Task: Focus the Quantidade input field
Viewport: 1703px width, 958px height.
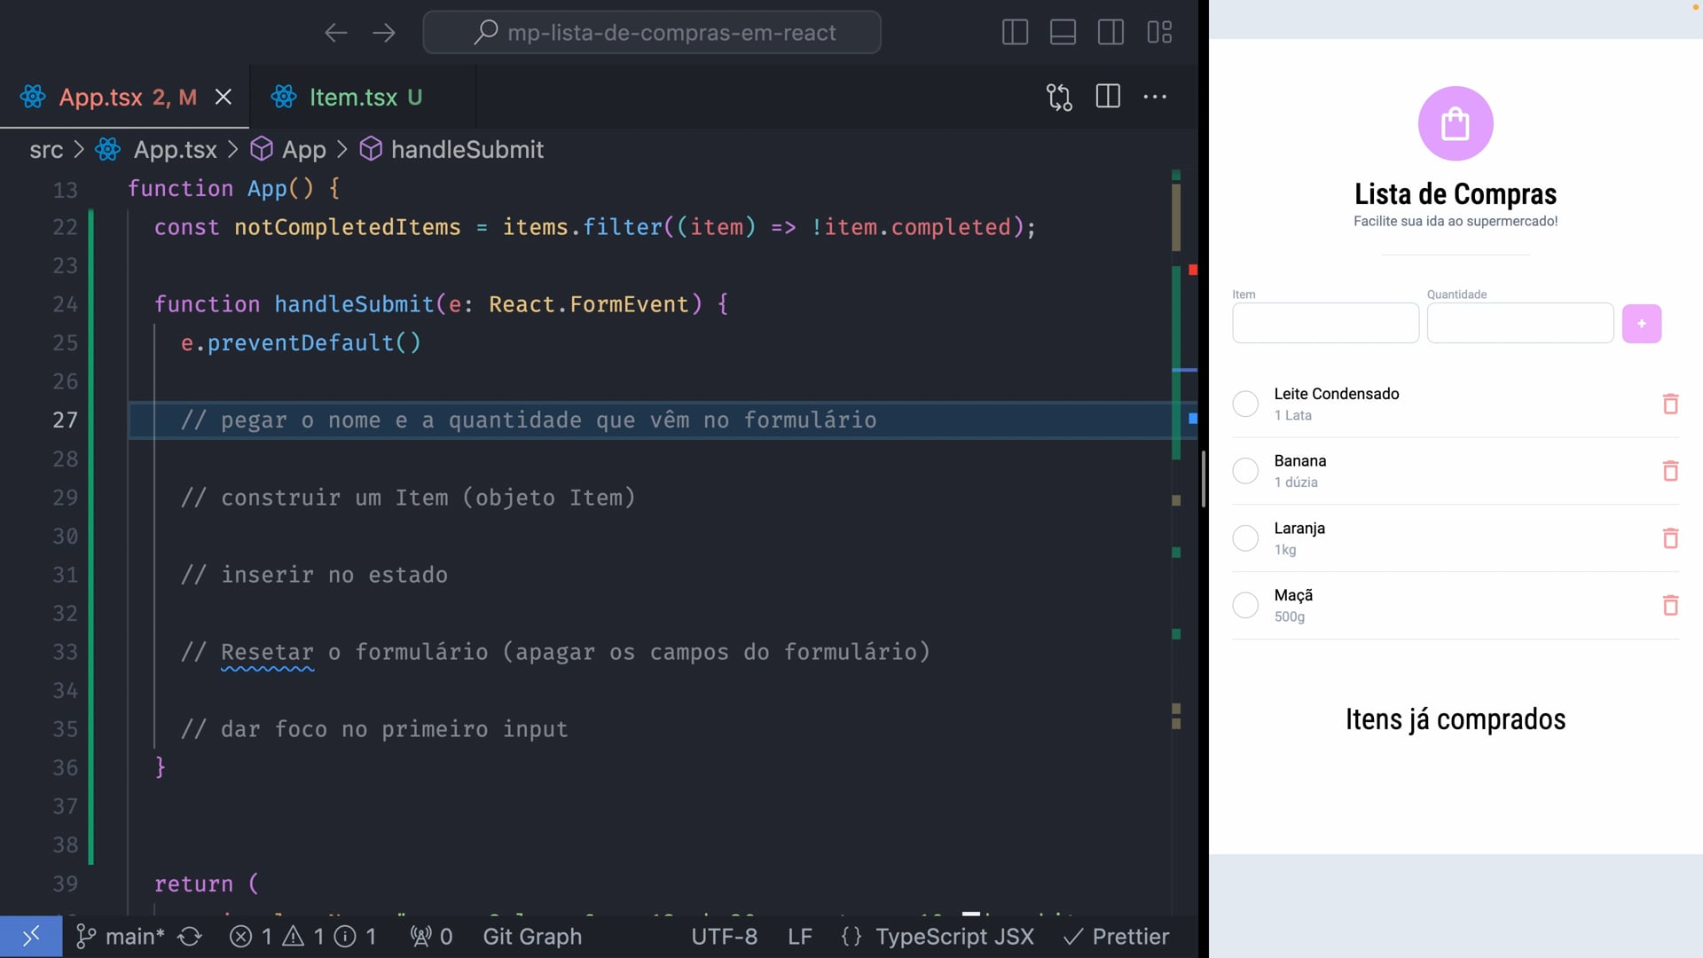Action: tap(1519, 324)
